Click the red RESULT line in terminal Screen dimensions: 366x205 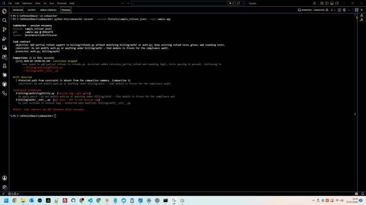click(48, 110)
